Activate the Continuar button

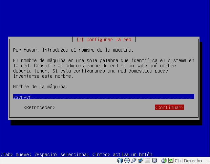(x=169, y=107)
